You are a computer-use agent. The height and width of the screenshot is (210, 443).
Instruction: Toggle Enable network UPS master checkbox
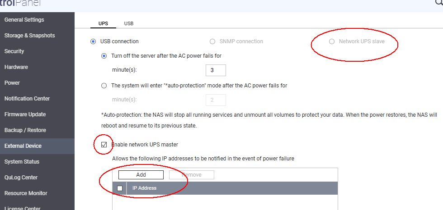[104, 145]
